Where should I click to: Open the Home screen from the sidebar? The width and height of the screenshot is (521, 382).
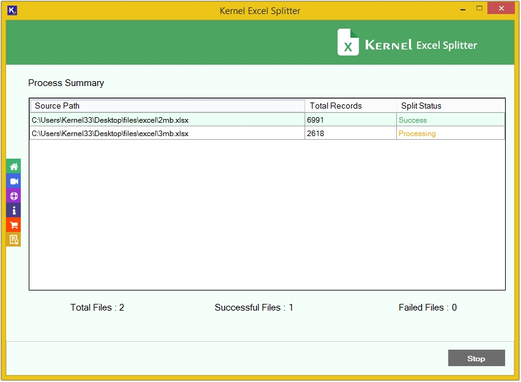12,165
